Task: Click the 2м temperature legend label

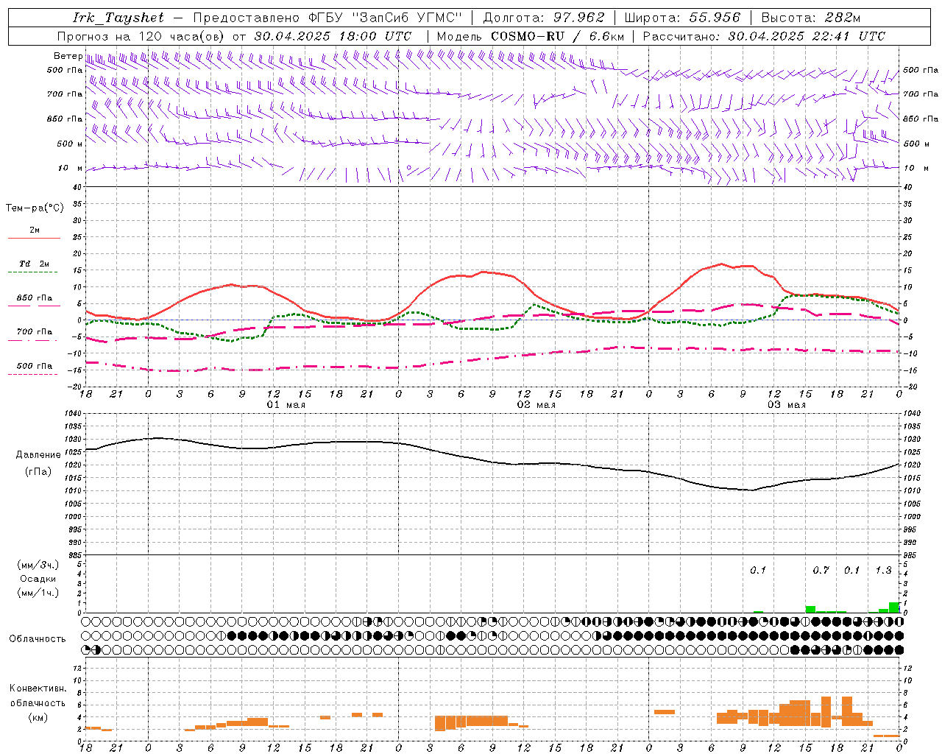Action: (35, 230)
